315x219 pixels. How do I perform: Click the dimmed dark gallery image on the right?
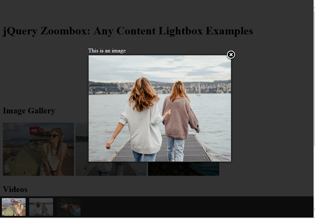click(184, 169)
